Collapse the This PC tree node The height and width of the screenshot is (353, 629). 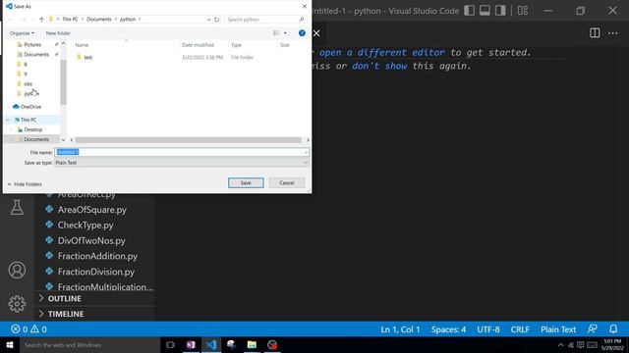coord(8,120)
